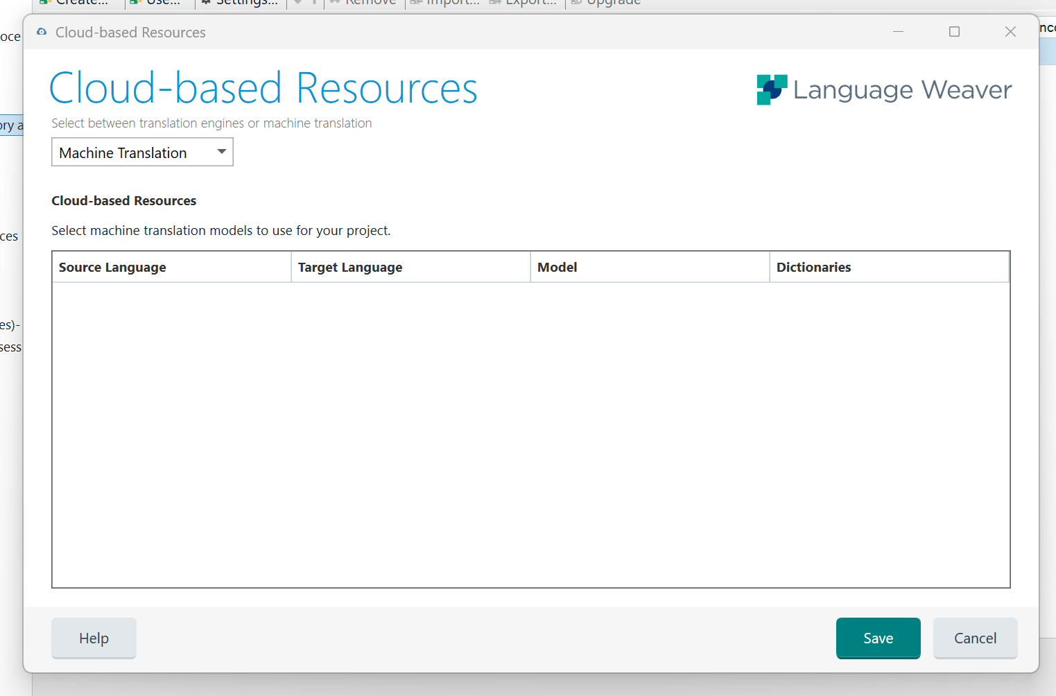Click the Export... icon
The width and height of the screenshot is (1056, 696).
point(494,3)
